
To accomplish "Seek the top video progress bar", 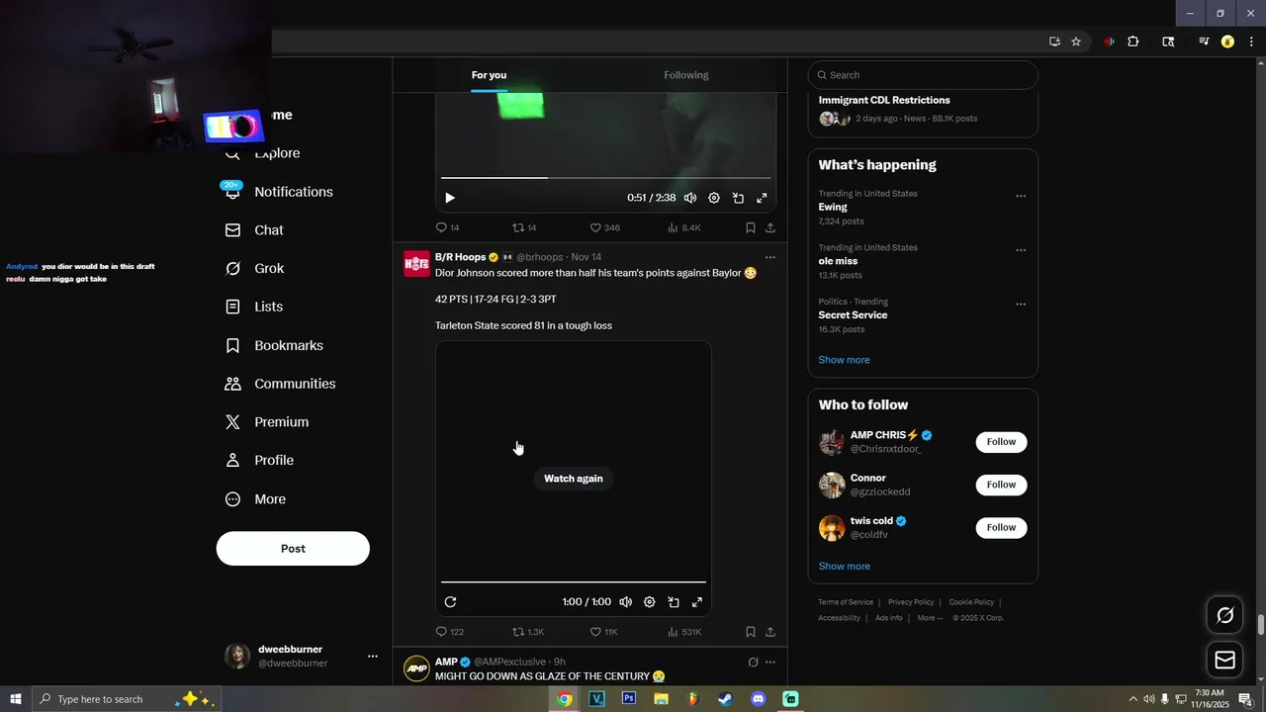I will coord(605,178).
